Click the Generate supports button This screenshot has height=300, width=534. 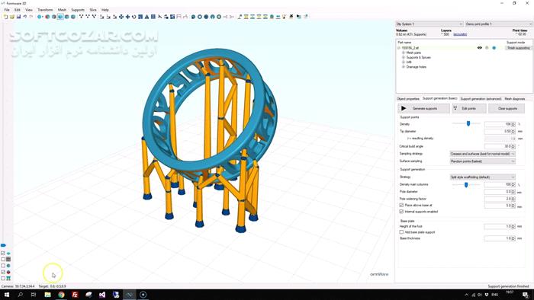424,108
